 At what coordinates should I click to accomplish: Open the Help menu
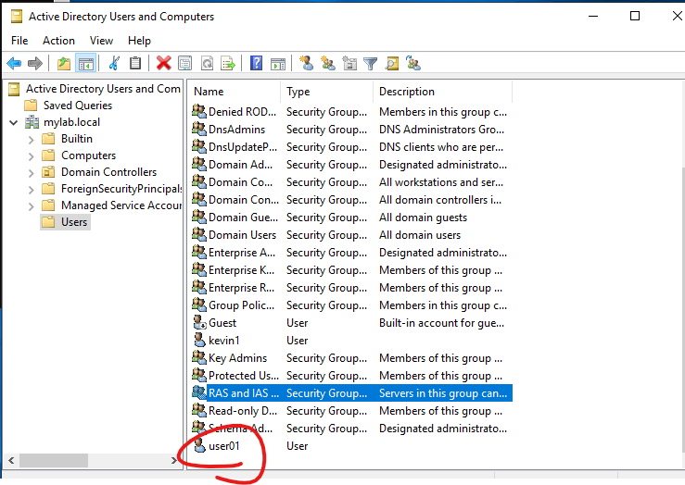(x=139, y=41)
